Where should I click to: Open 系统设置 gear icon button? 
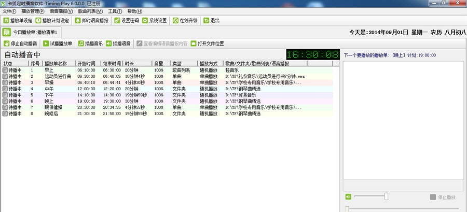(154, 21)
